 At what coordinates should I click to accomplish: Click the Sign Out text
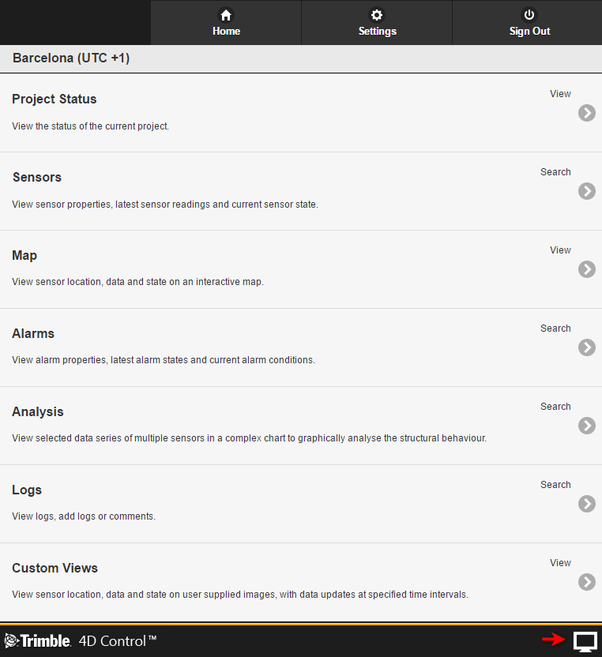(529, 32)
